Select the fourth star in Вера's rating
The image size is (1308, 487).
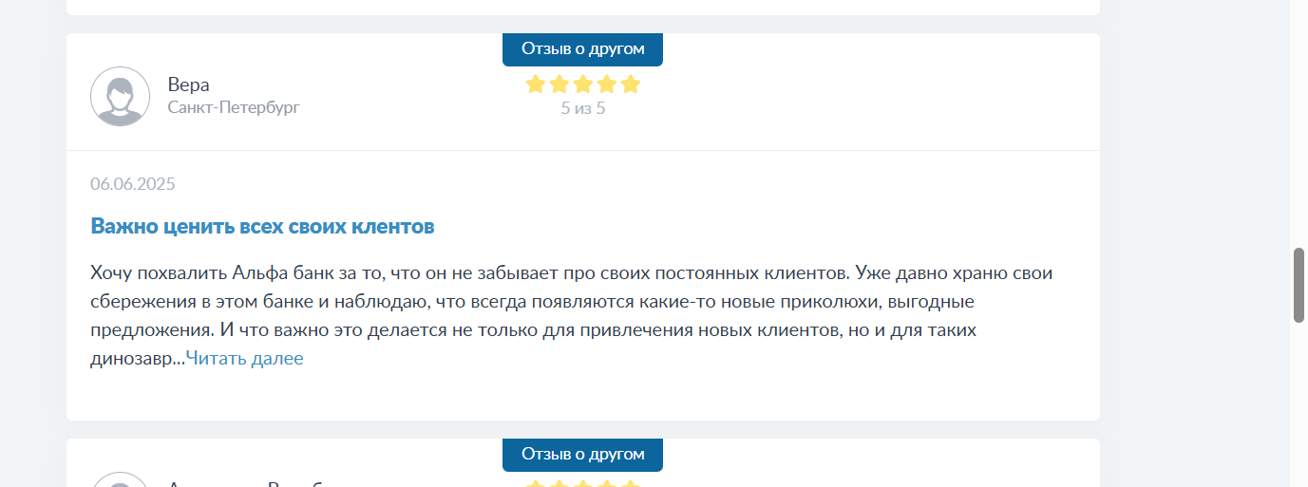606,84
